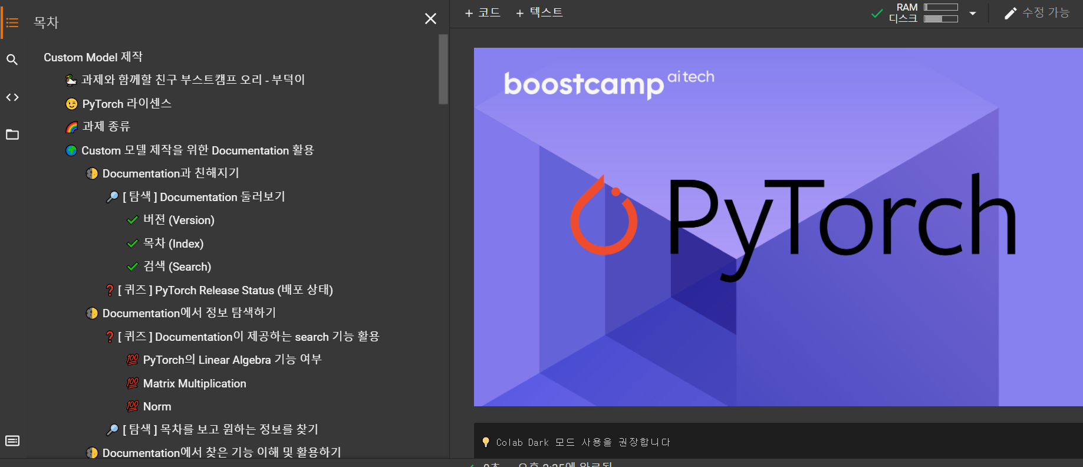1083x467 pixels.
Task: Go to Documentation과 친해지기 section
Action: pos(162,173)
